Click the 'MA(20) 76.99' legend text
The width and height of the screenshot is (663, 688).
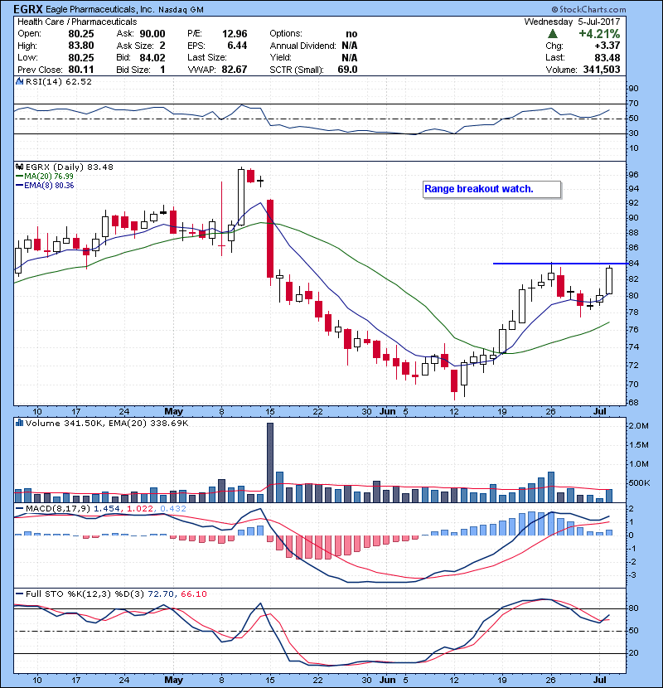49,177
